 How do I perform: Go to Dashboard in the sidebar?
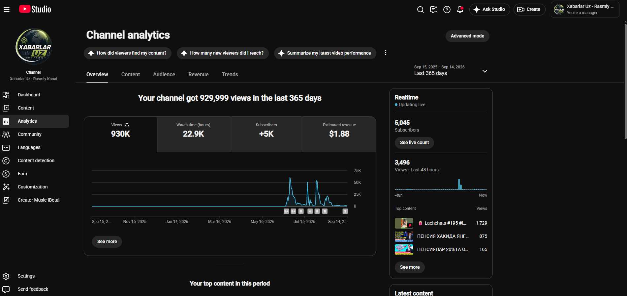point(35,95)
